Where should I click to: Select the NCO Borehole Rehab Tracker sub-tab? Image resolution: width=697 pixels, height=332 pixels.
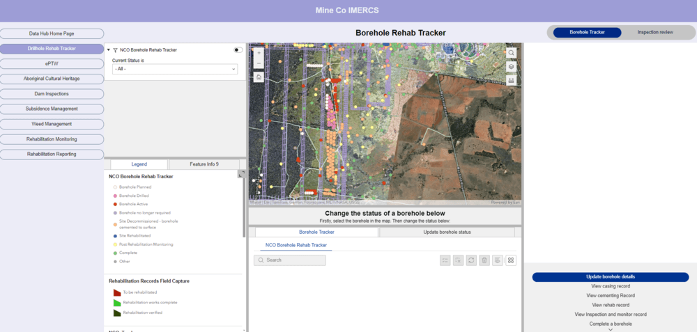tap(296, 246)
